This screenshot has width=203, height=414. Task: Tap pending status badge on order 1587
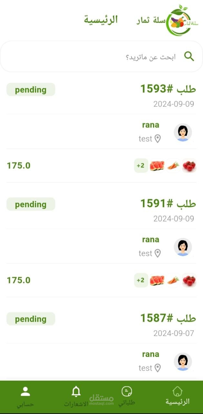pyautogui.click(x=31, y=319)
